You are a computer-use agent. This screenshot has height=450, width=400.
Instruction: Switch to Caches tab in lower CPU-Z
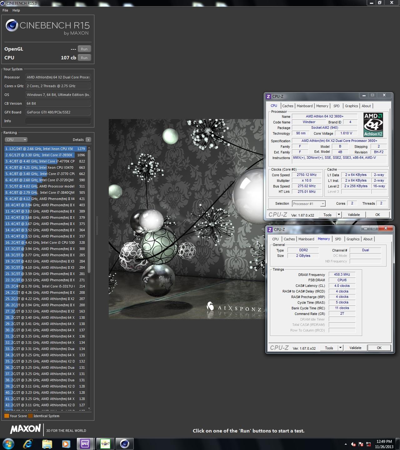pos(289,239)
